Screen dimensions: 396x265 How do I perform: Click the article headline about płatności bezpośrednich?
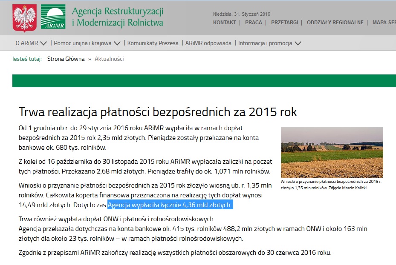pyautogui.click(x=158, y=112)
